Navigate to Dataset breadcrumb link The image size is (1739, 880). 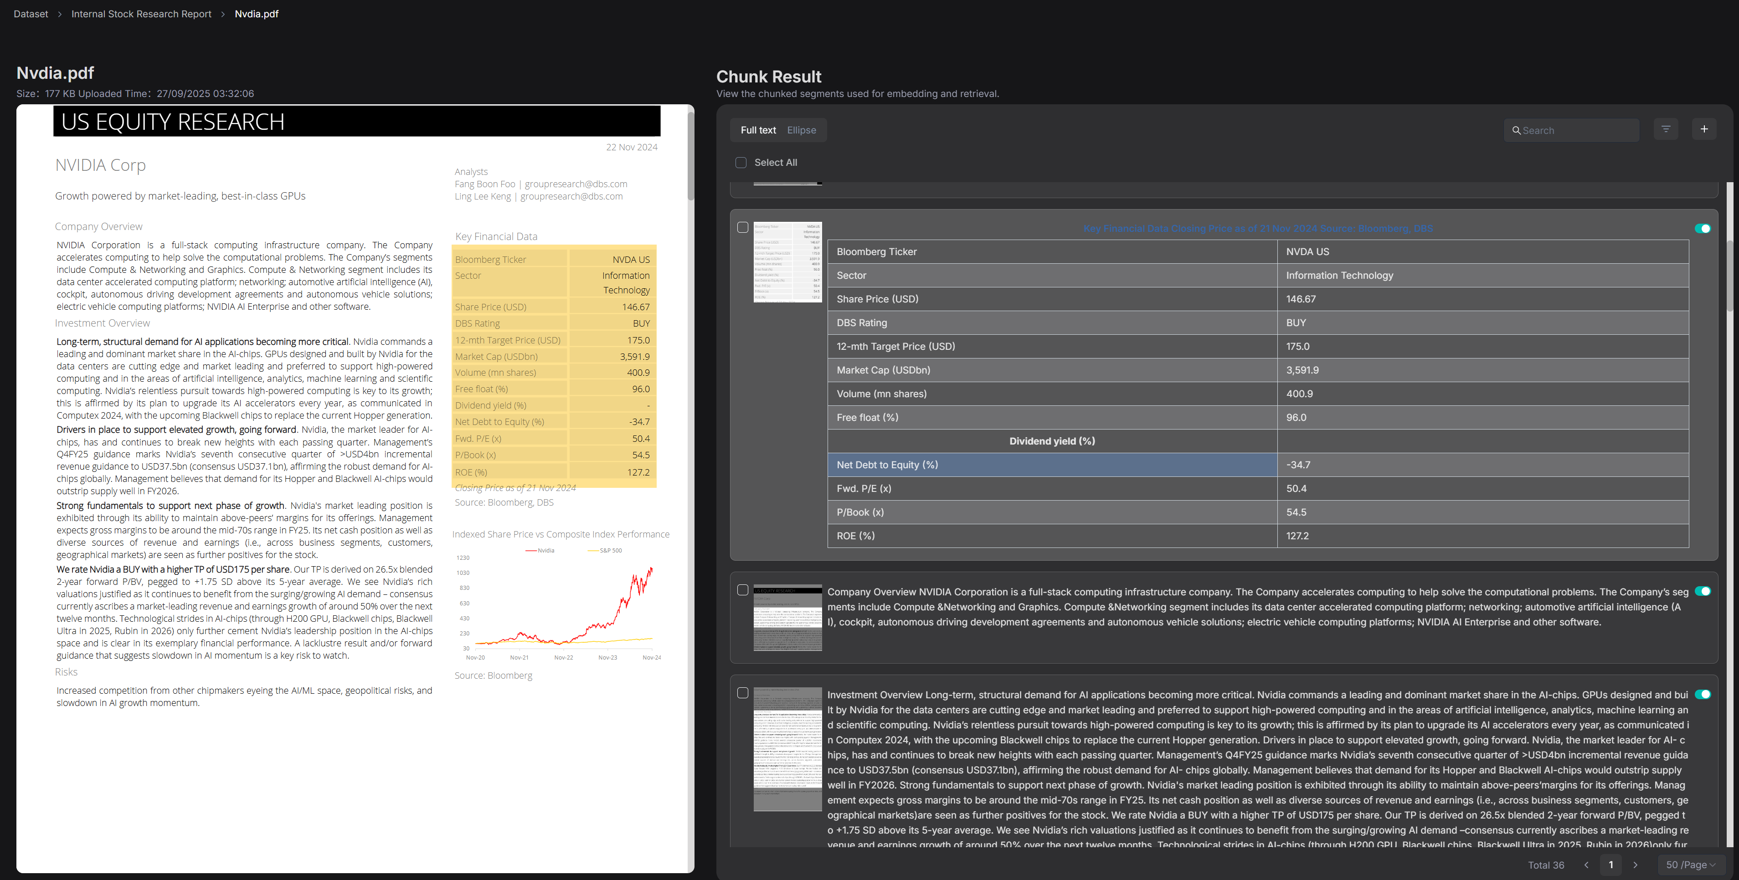click(x=31, y=14)
